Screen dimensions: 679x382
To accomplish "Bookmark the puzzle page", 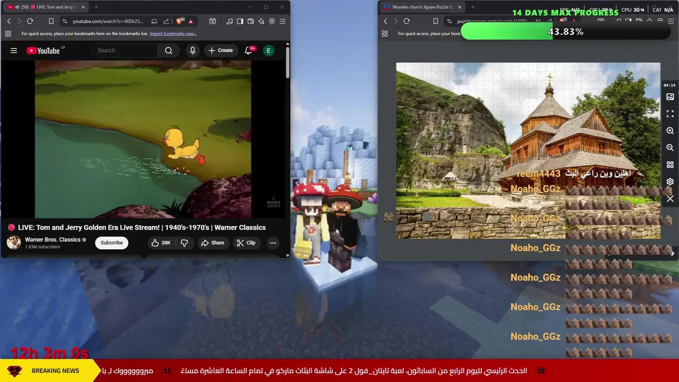I will point(436,21).
